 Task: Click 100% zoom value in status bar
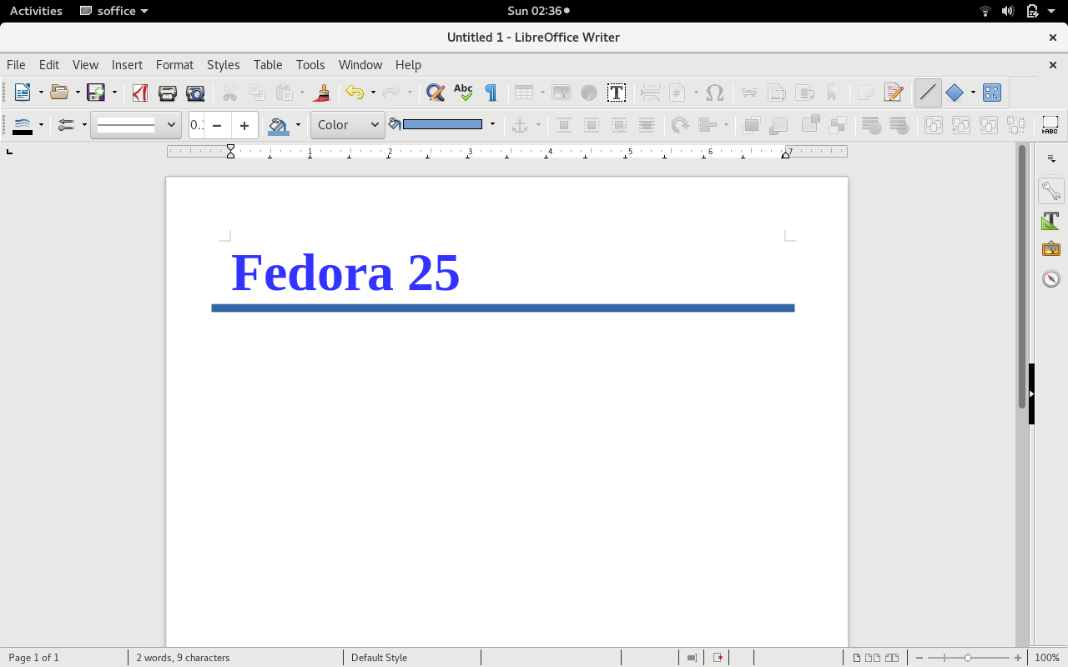pos(1047,658)
